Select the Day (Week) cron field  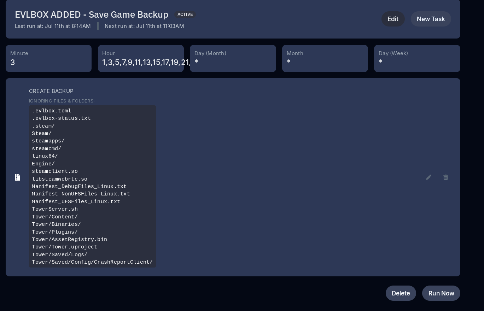[x=417, y=59]
